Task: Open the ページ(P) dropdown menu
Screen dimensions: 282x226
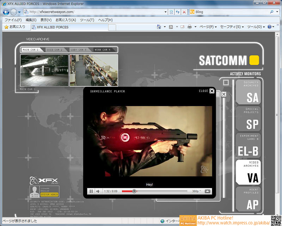Action: click(208, 27)
